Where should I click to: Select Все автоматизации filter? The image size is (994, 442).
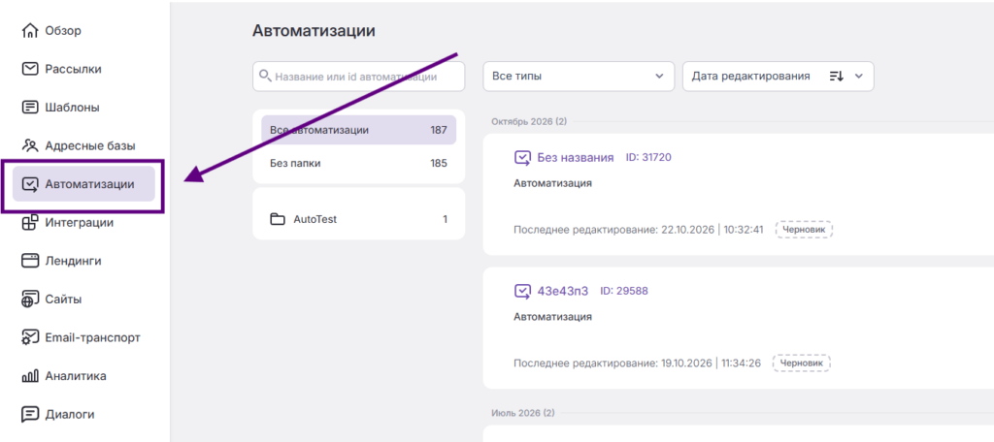click(359, 130)
